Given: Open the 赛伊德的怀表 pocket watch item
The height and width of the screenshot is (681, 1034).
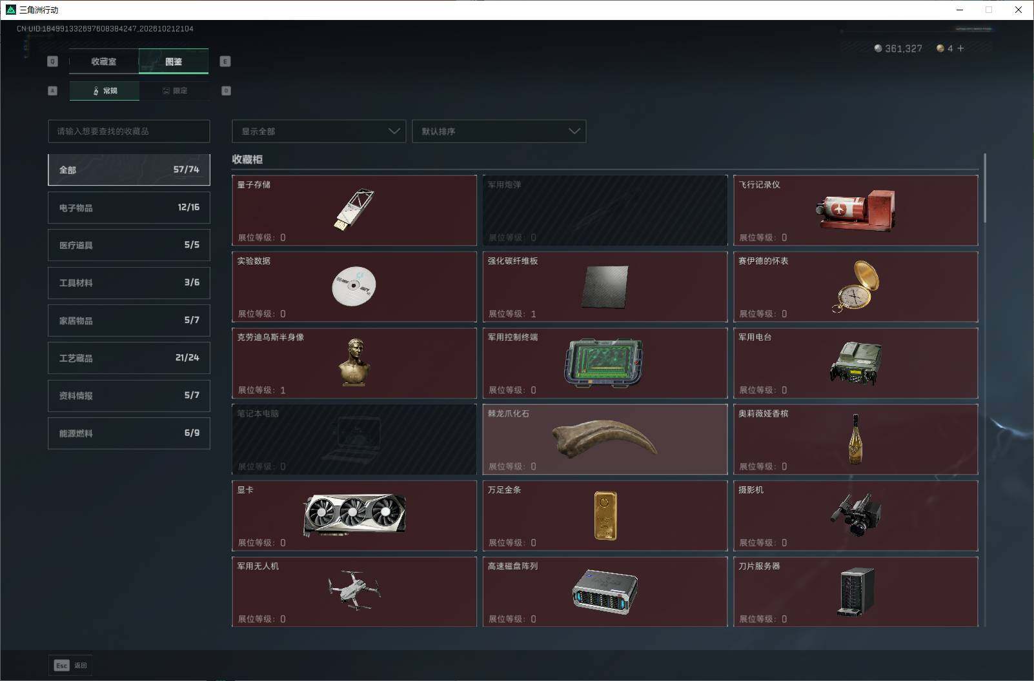Looking at the screenshot, I should pyautogui.click(x=855, y=286).
